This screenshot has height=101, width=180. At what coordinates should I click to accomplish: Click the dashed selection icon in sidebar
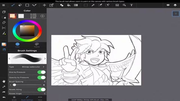pyautogui.click(x=4, y=17)
